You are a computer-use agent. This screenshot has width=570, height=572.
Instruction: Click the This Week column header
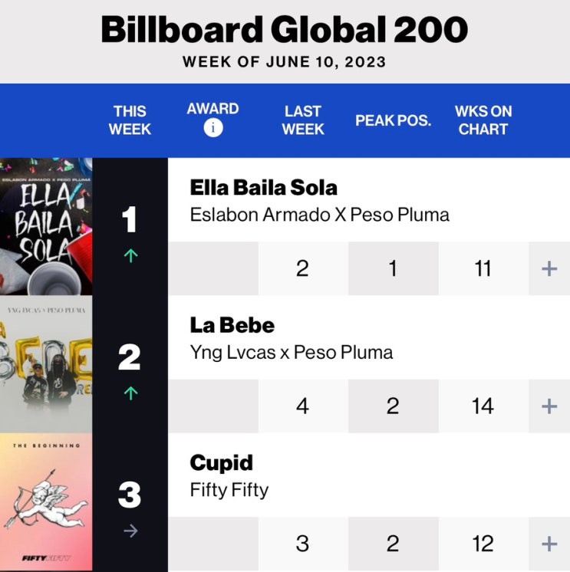pos(130,120)
